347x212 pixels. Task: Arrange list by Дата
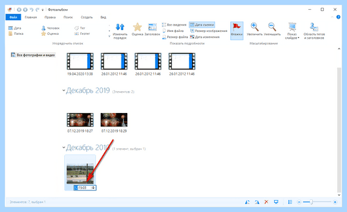coord(14,28)
